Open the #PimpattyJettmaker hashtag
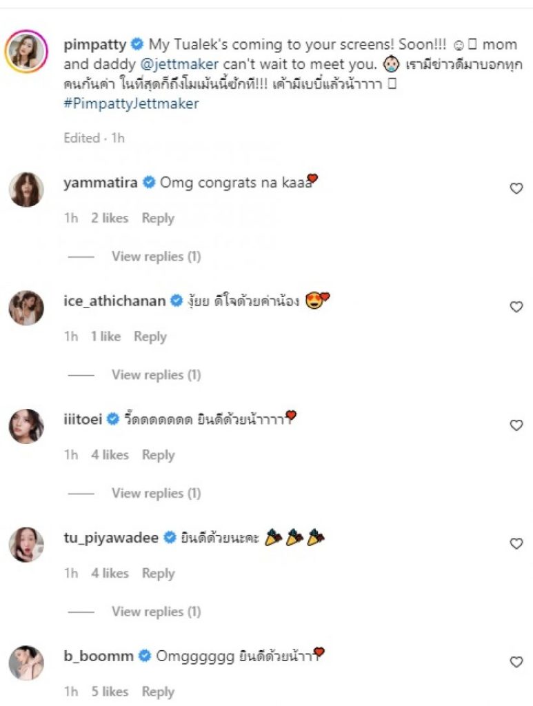This screenshot has width=533, height=706. [131, 103]
